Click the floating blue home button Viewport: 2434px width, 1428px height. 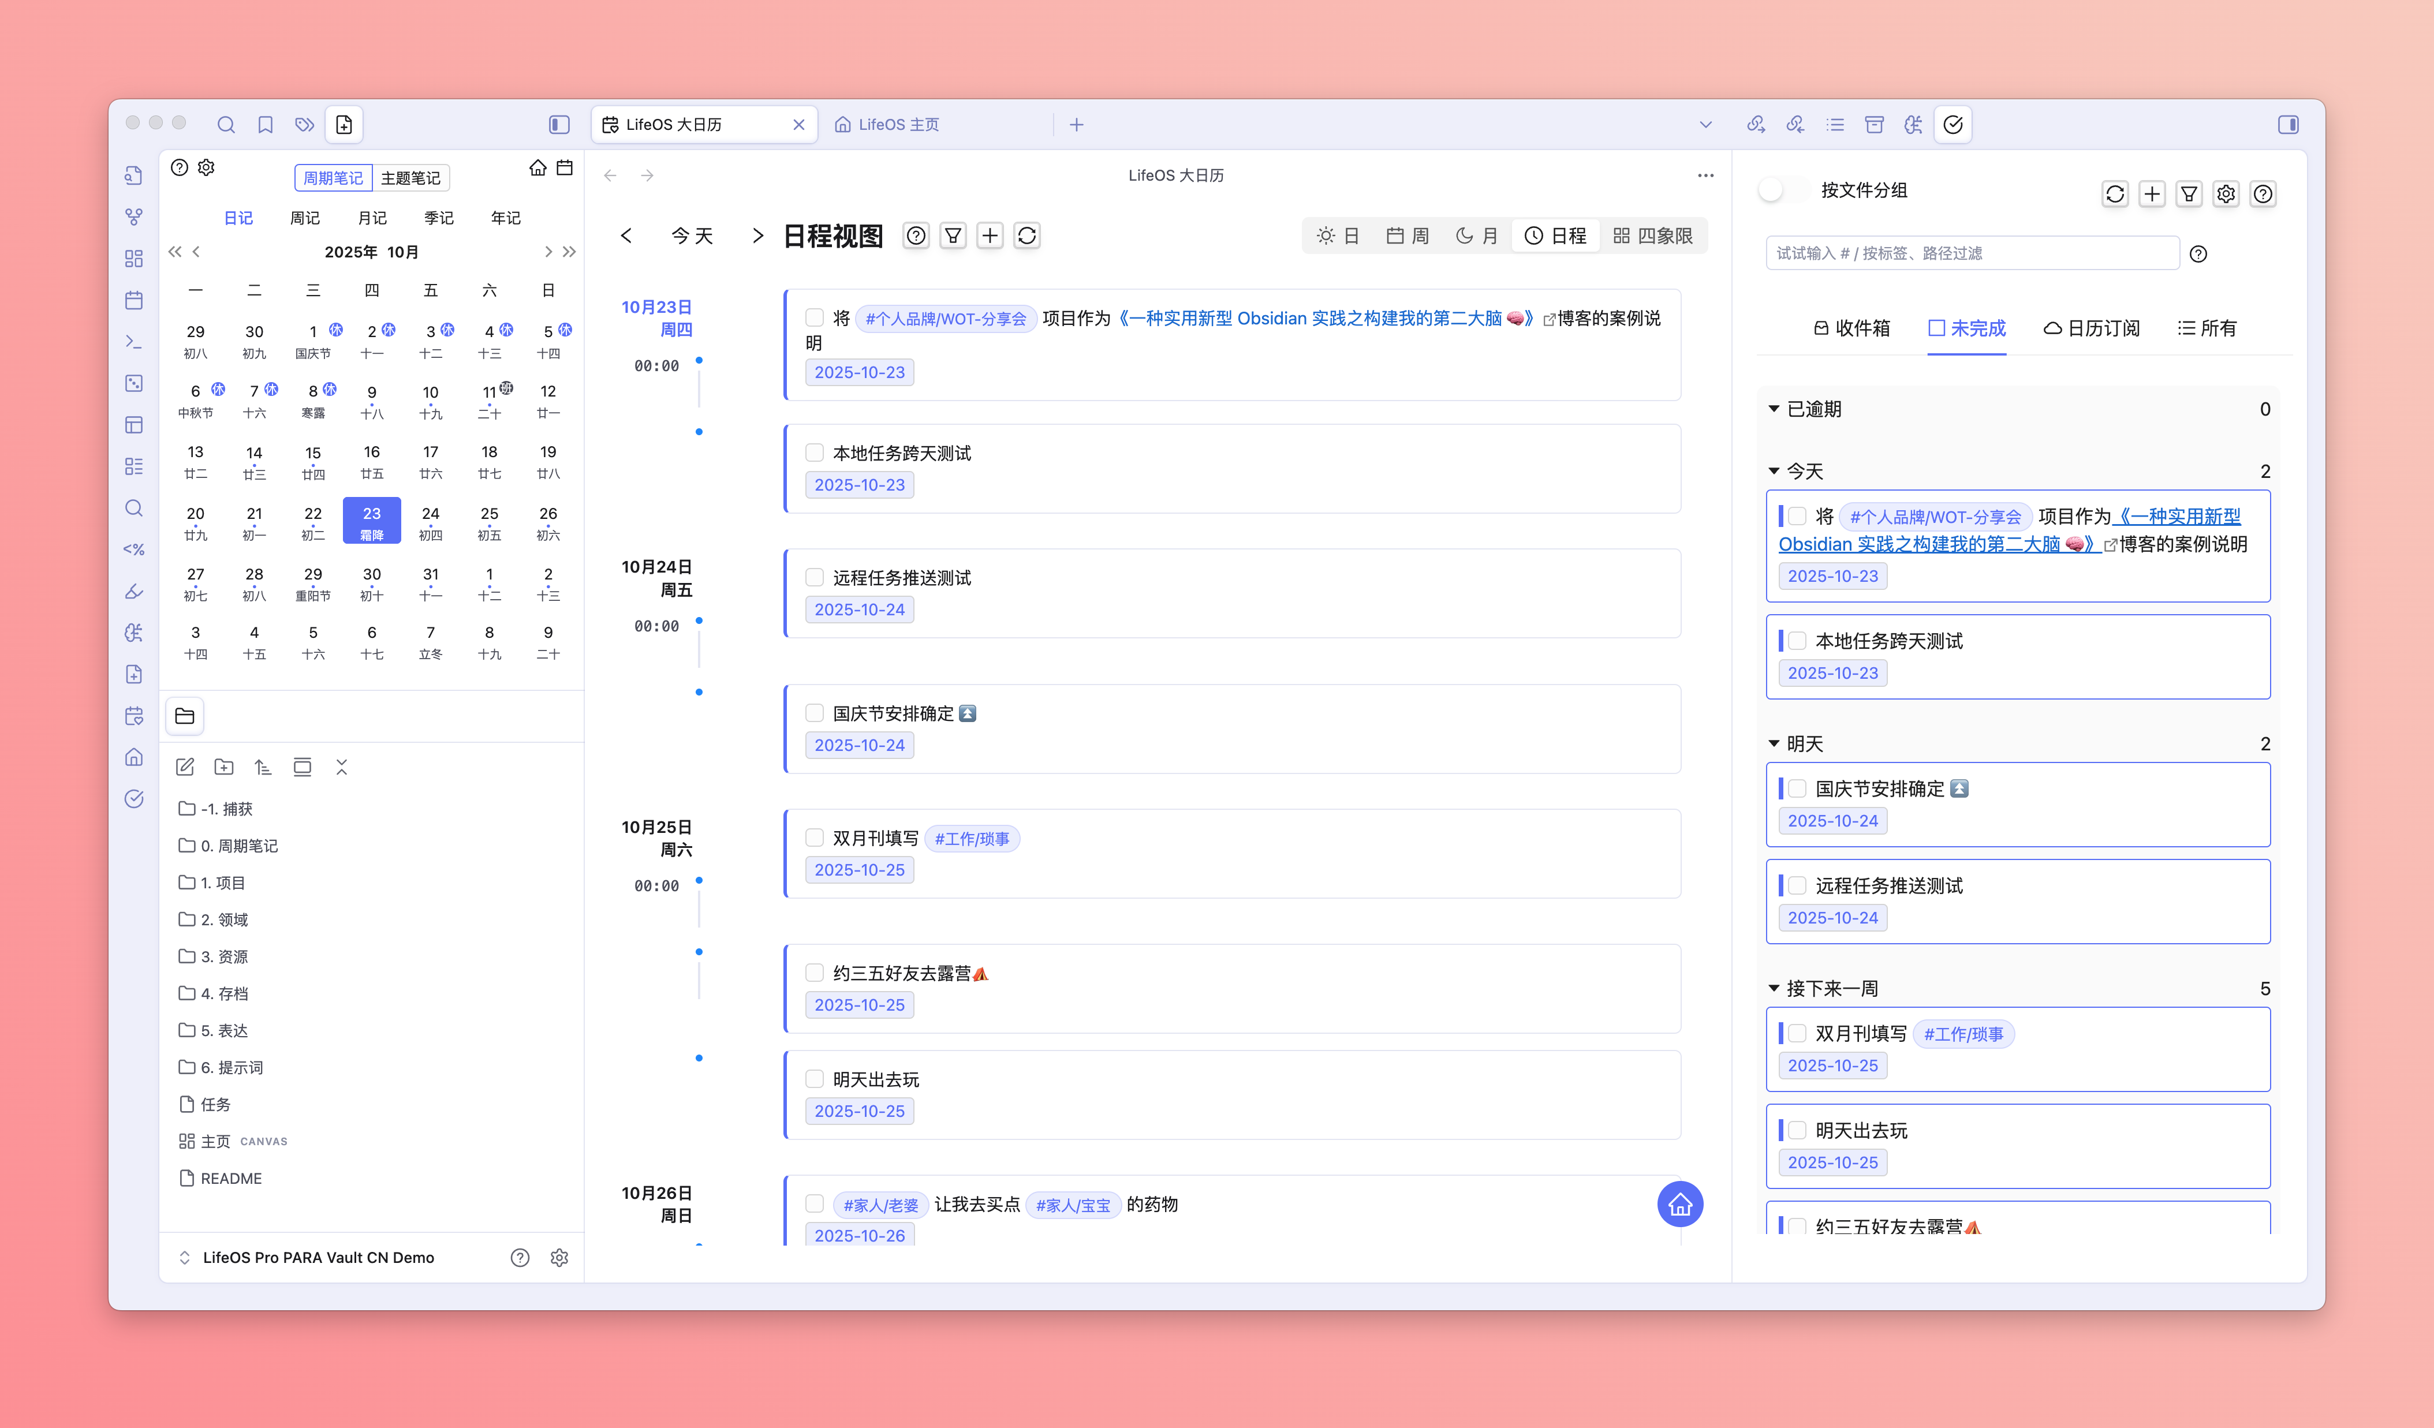click(x=1679, y=1204)
